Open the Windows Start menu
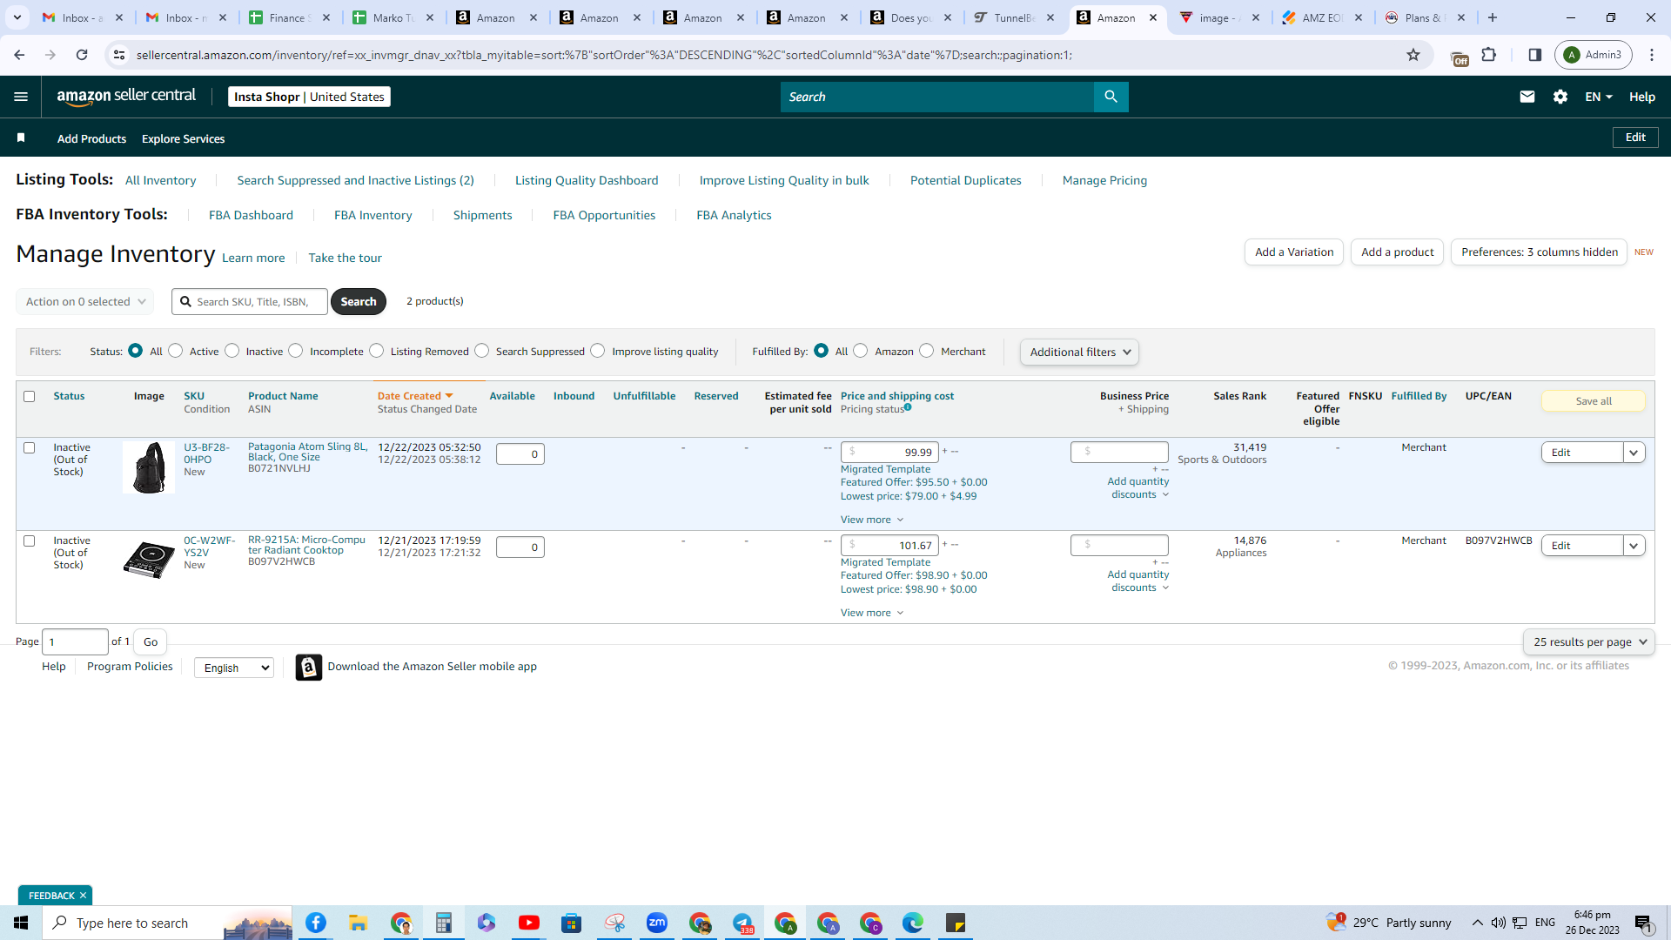This screenshot has height=940, width=1671. (x=21, y=923)
